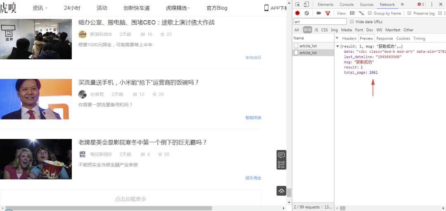Open the feedback chat bubble icon
The width and height of the screenshot is (446, 211).
pyautogui.click(x=281, y=155)
